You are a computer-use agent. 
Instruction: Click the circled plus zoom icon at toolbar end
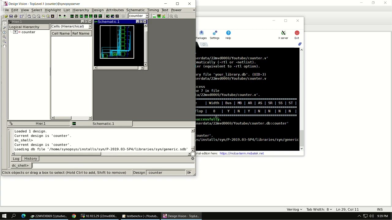point(176,16)
